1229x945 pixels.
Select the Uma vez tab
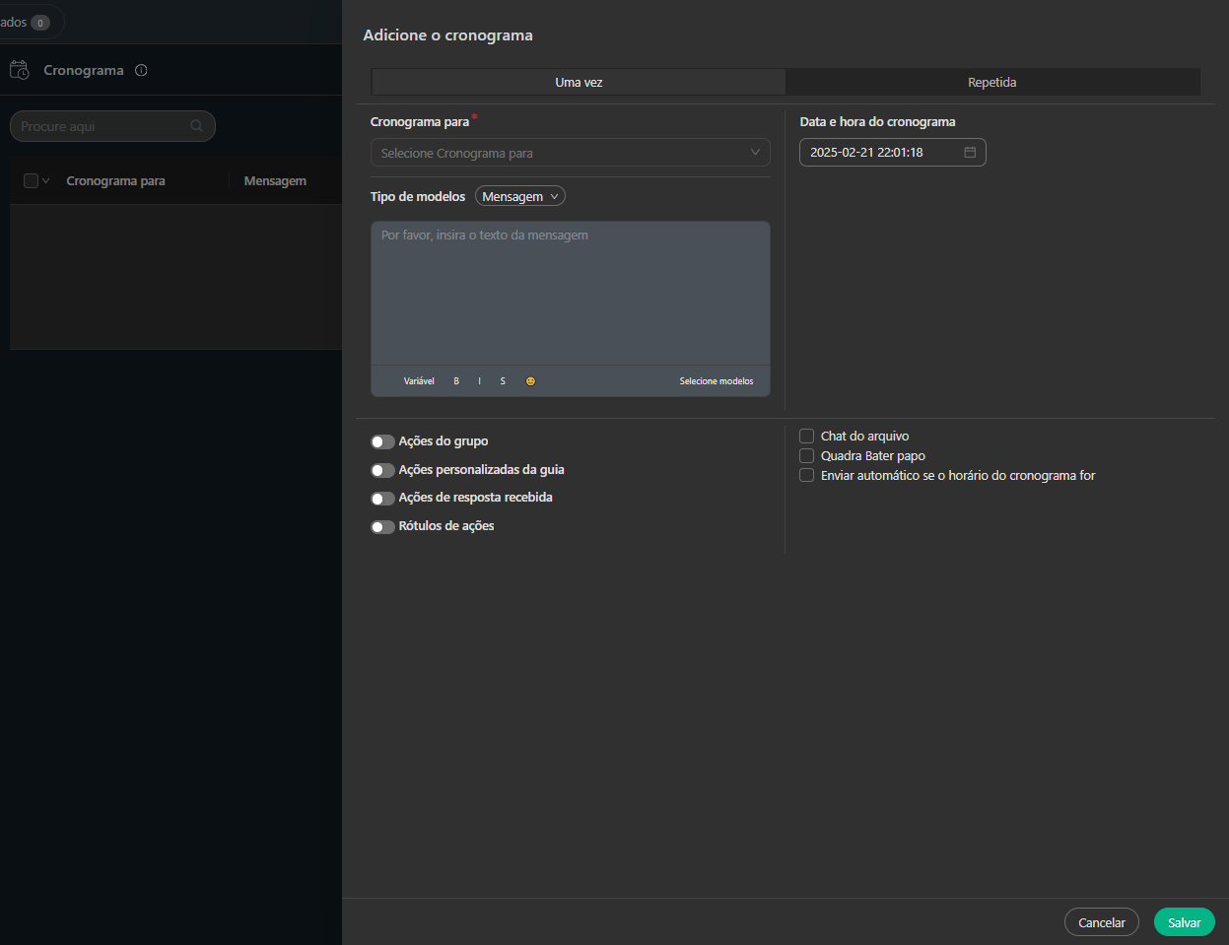[579, 83]
